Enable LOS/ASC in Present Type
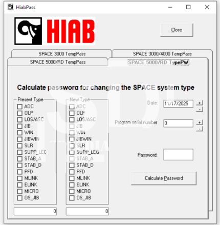220x225 pixels. coord(20,119)
